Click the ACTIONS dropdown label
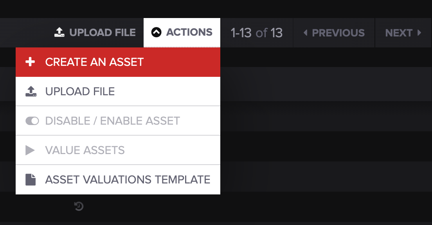The image size is (432, 225). 189,33
